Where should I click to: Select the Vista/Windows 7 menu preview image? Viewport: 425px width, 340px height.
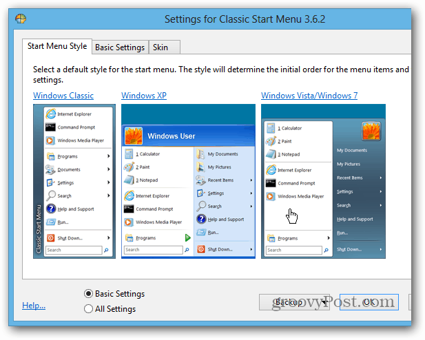tap(323, 181)
